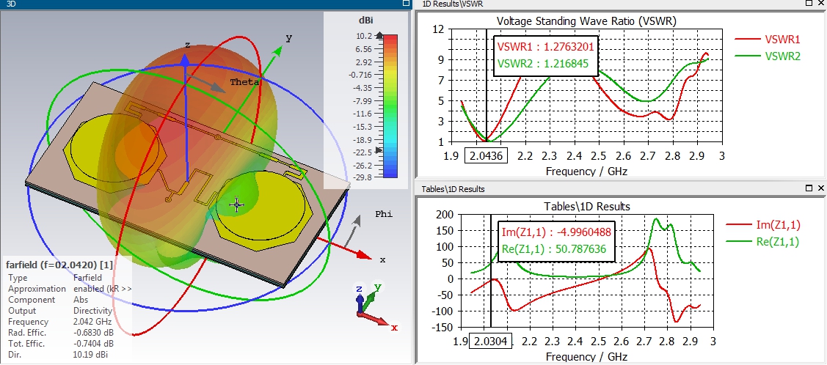
Task: Close the 1D Results VSWR window
Action: tap(821, 3)
